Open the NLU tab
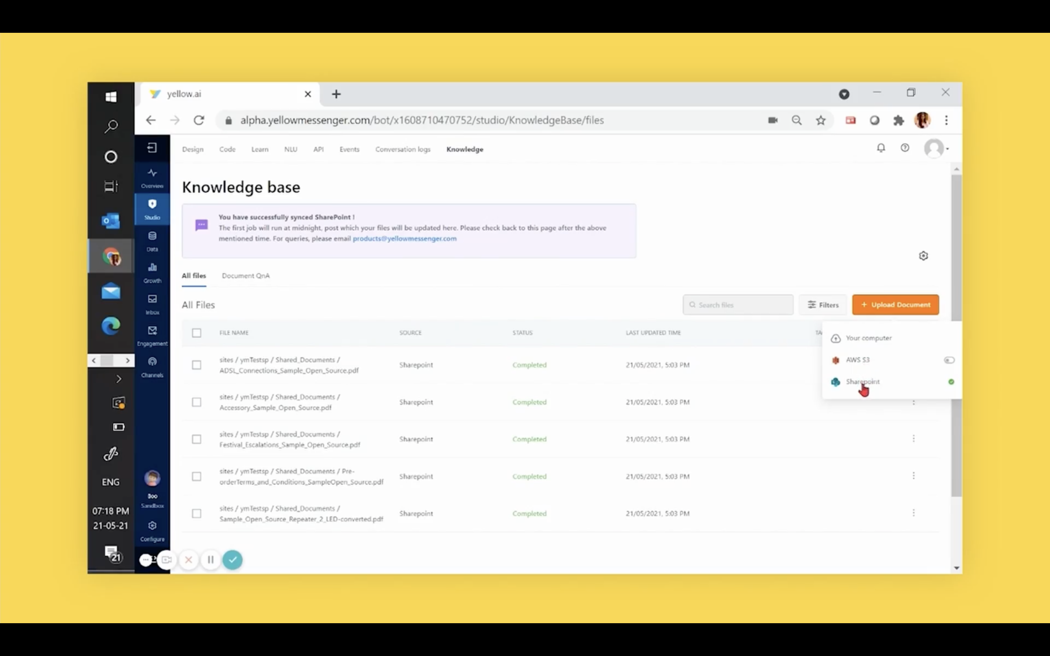 (x=291, y=149)
